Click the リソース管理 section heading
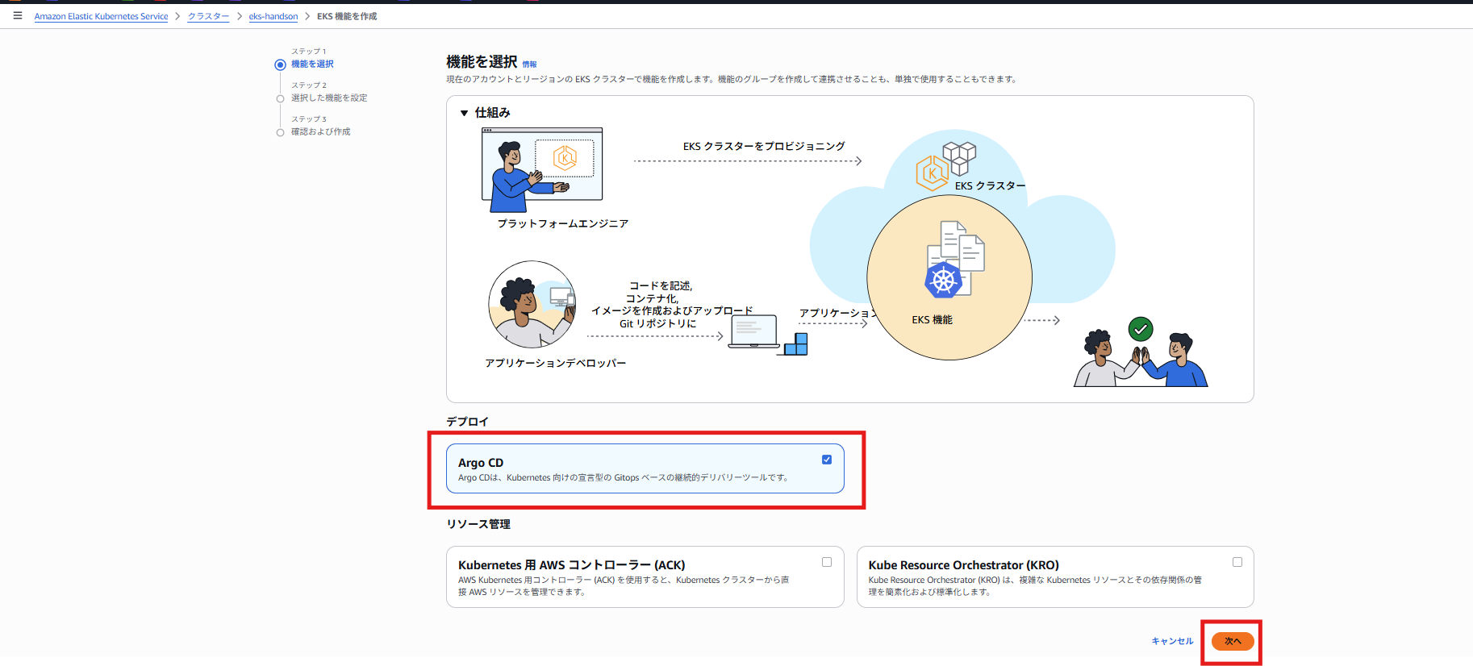 click(x=478, y=524)
